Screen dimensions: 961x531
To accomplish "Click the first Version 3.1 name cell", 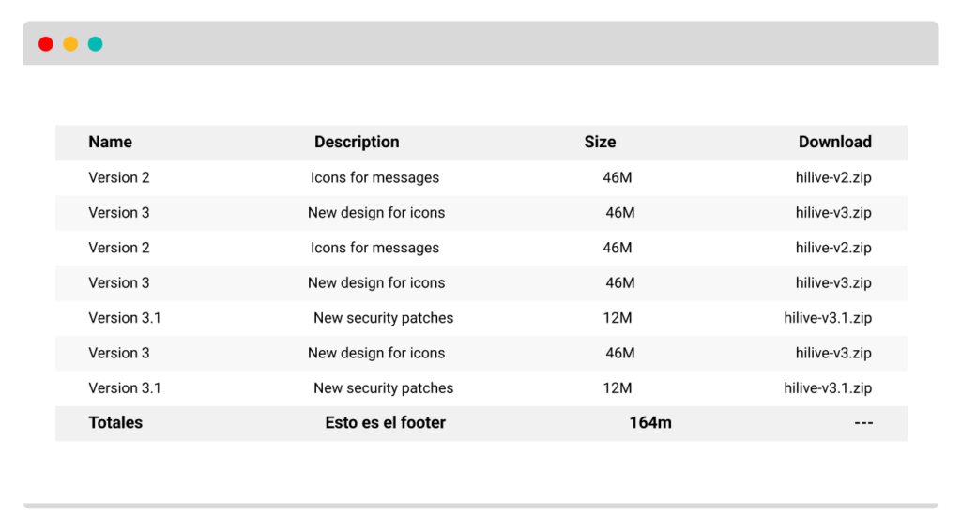I will pyautogui.click(x=125, y=318).
